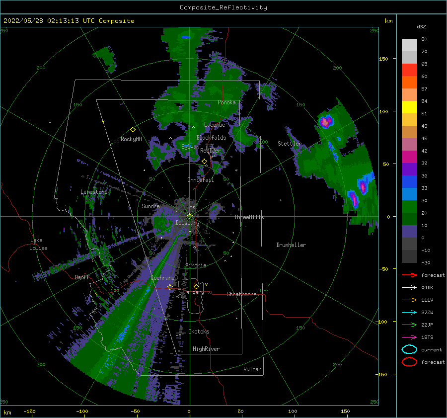Click yellow diamond marker below RedDeer
447x418 pixels.
coord(204,162)
